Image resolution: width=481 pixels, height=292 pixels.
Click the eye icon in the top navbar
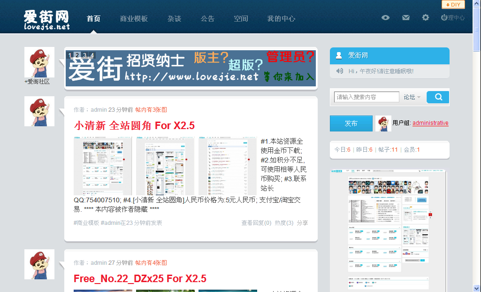385,17
